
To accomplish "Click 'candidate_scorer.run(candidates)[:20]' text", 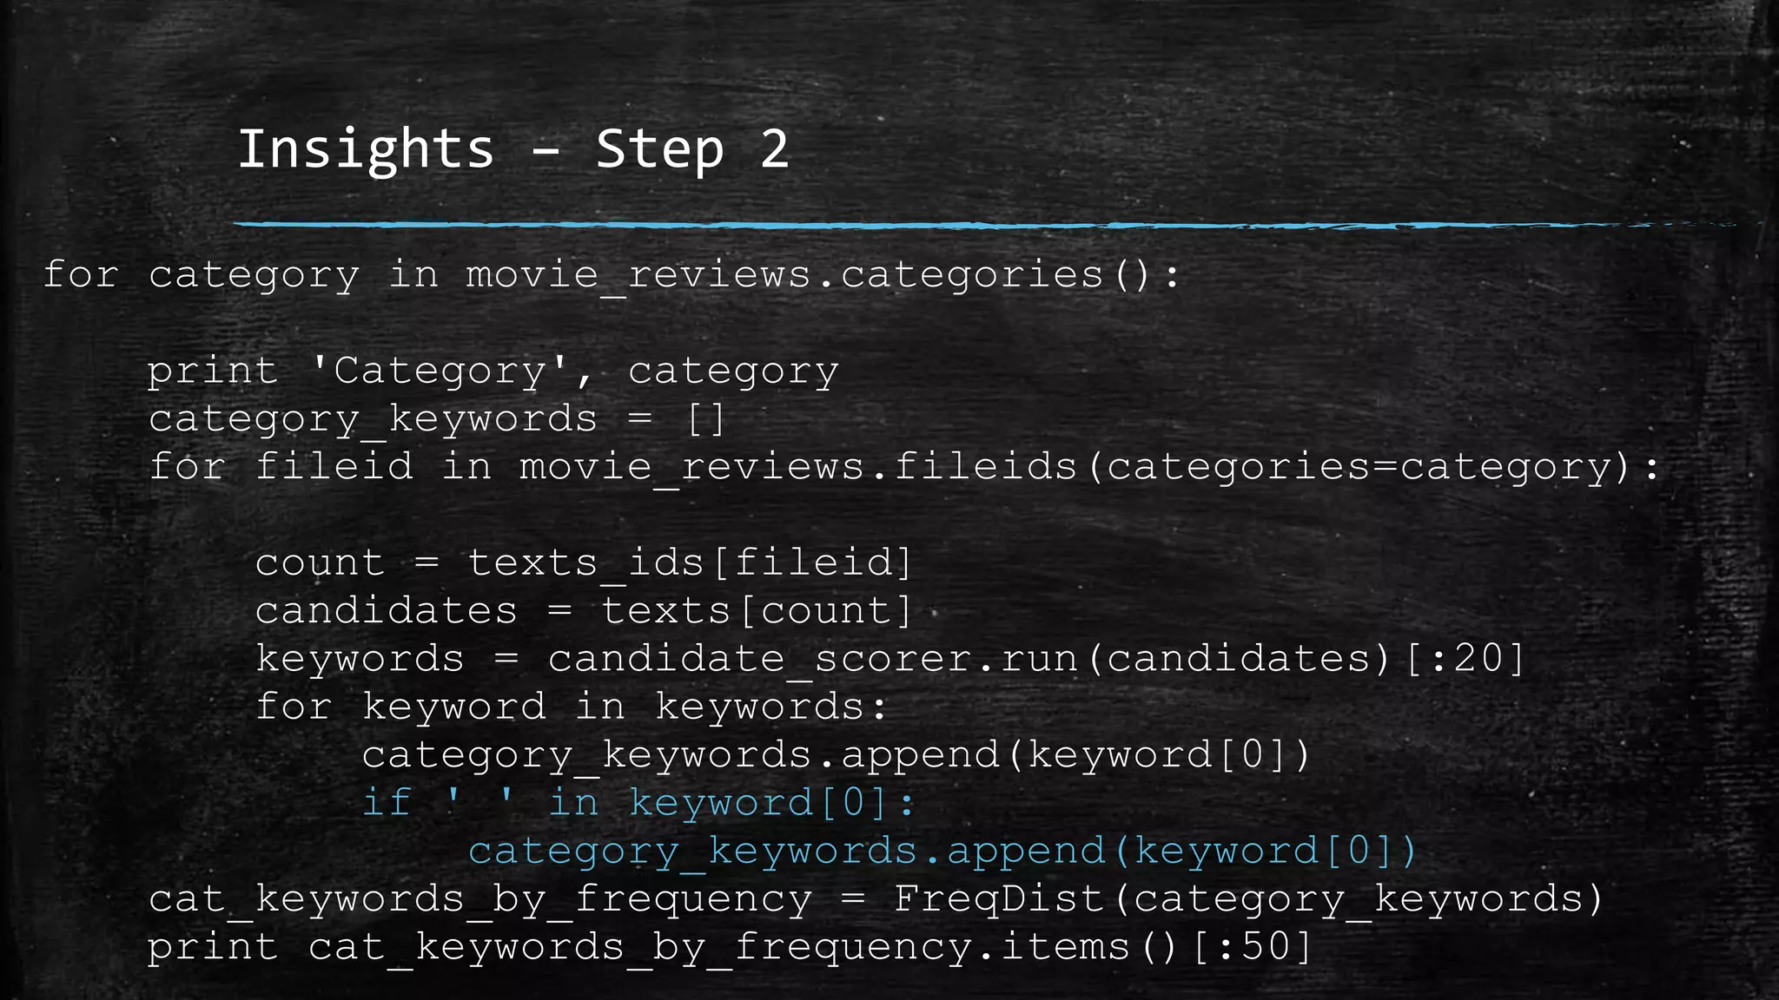I will tap(1035, 659).
